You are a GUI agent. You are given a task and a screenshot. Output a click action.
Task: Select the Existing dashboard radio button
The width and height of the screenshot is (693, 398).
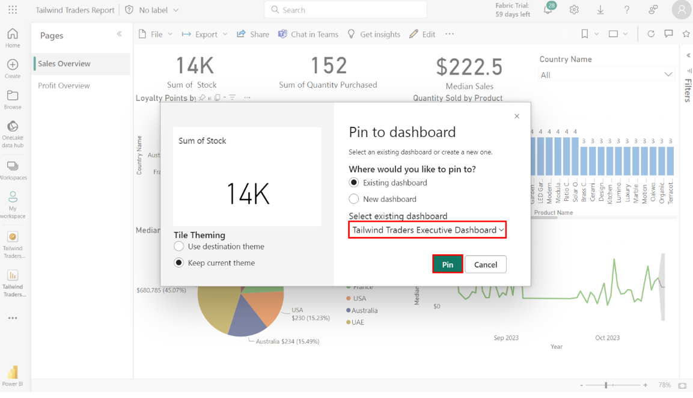tap(354, 183)
